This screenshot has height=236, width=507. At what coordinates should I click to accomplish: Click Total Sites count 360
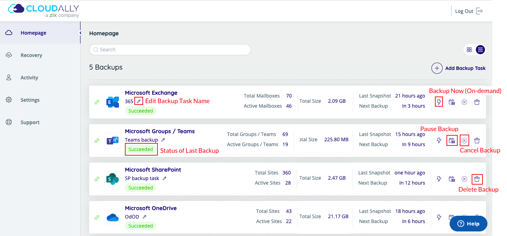287,173
